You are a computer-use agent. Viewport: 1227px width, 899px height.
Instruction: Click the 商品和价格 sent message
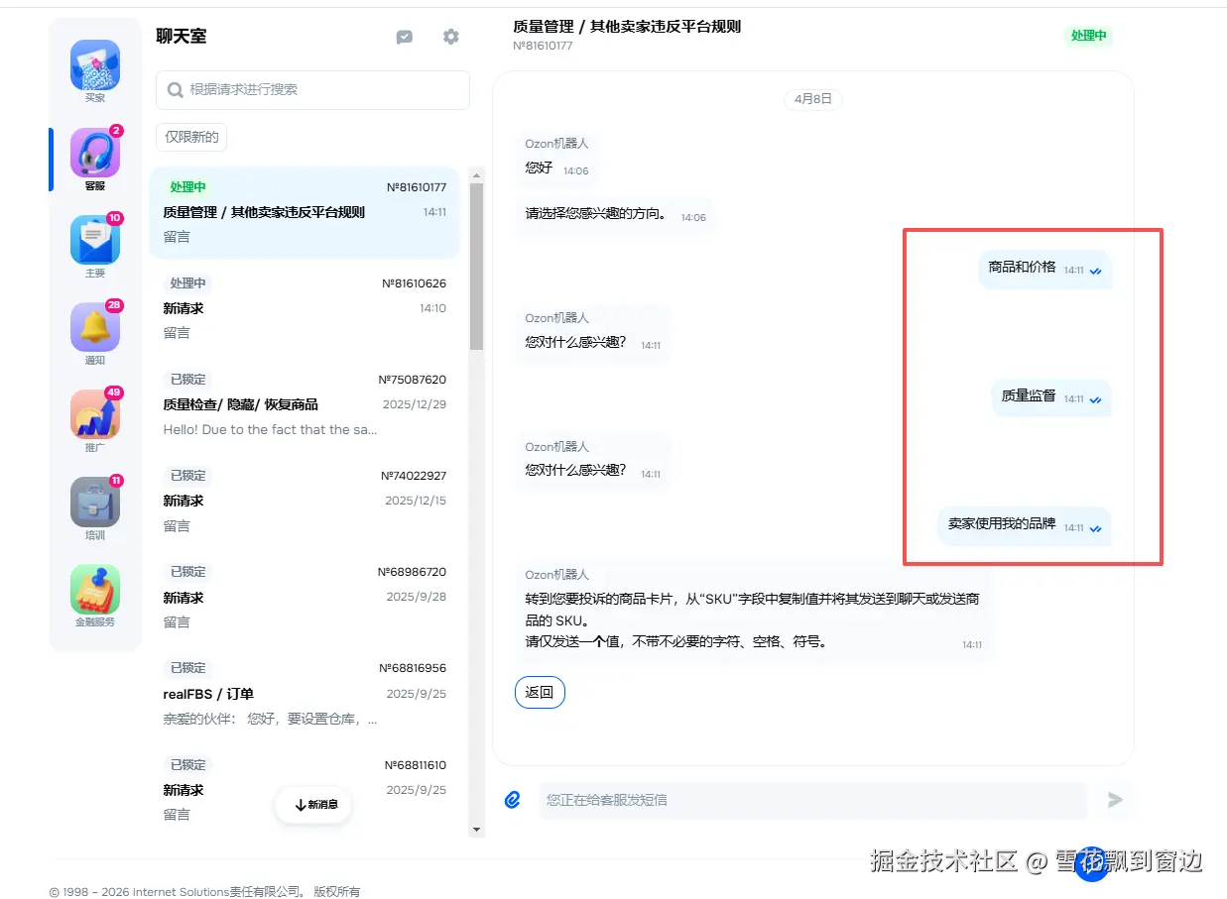click(x=1045, y=269)
